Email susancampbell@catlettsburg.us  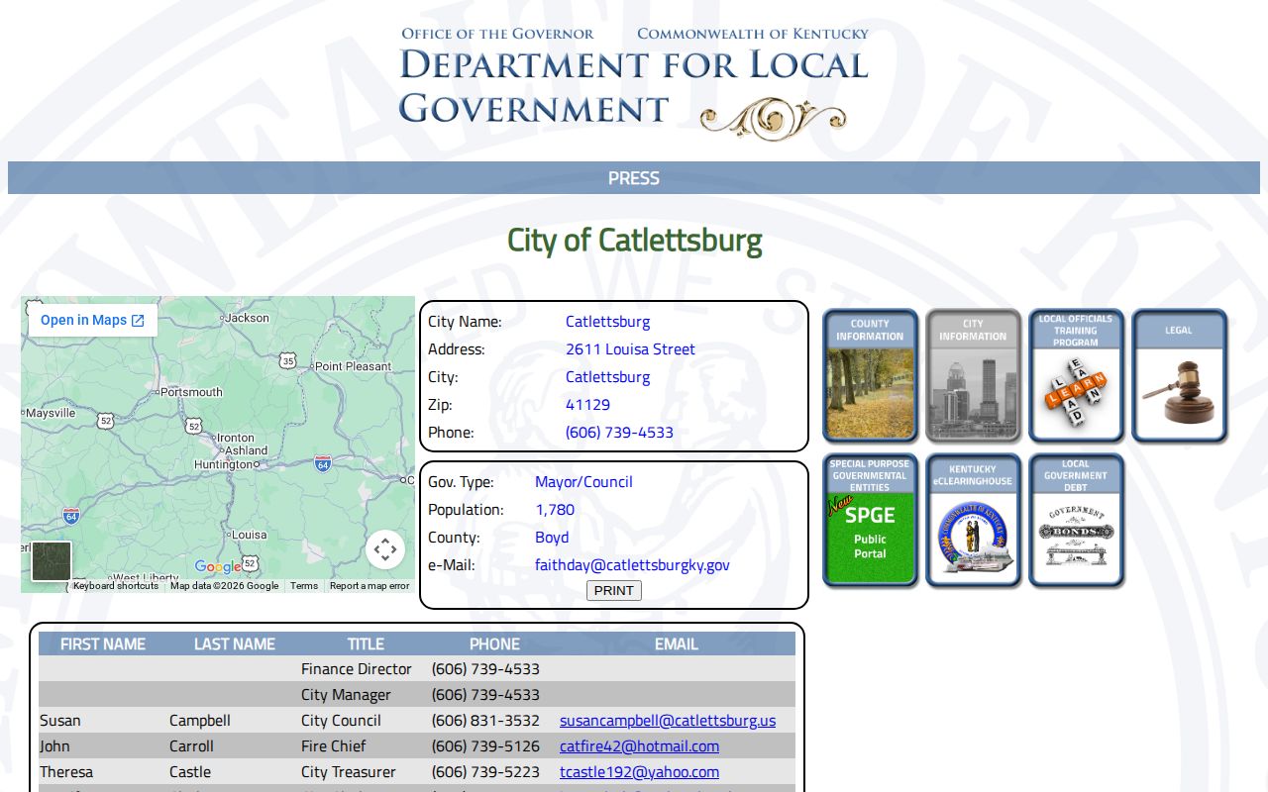click(668, 721)
